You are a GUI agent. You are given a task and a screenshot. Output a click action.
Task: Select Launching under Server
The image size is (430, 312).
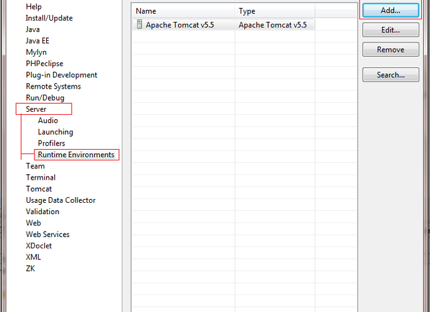pos(55,132)
